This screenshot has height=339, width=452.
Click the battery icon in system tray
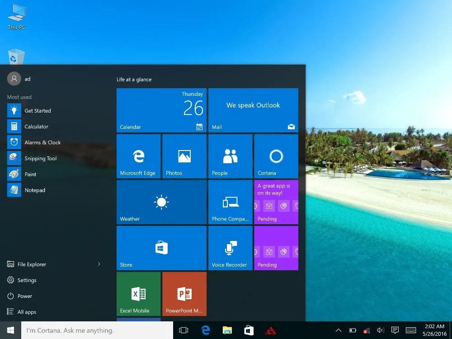pyautogui.click(x=353, y=330)
